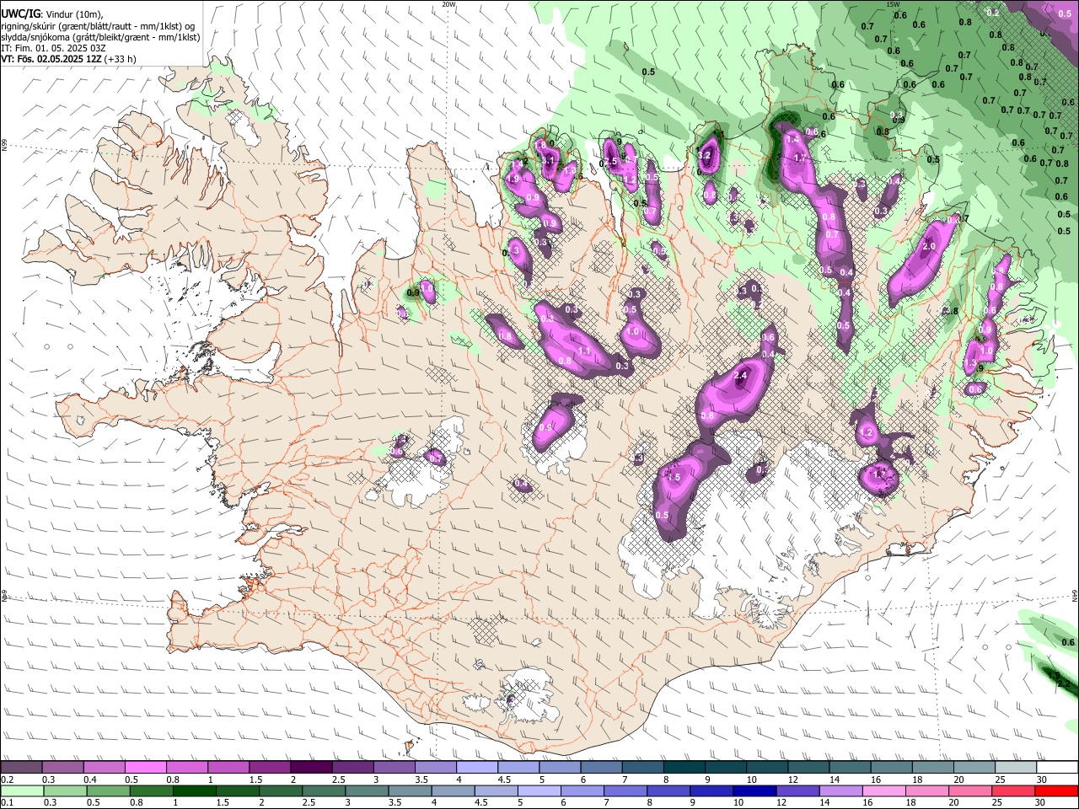Select the 0.8 swatch on the purple snow scale
Viewport: 1079px width, 809px height.
coord(186,767)
